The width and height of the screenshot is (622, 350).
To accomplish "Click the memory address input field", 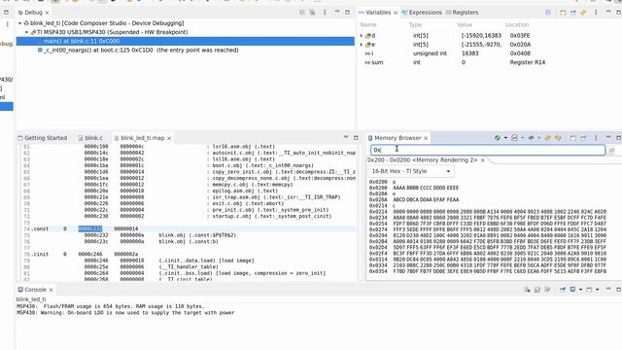I will click(488, 150).
